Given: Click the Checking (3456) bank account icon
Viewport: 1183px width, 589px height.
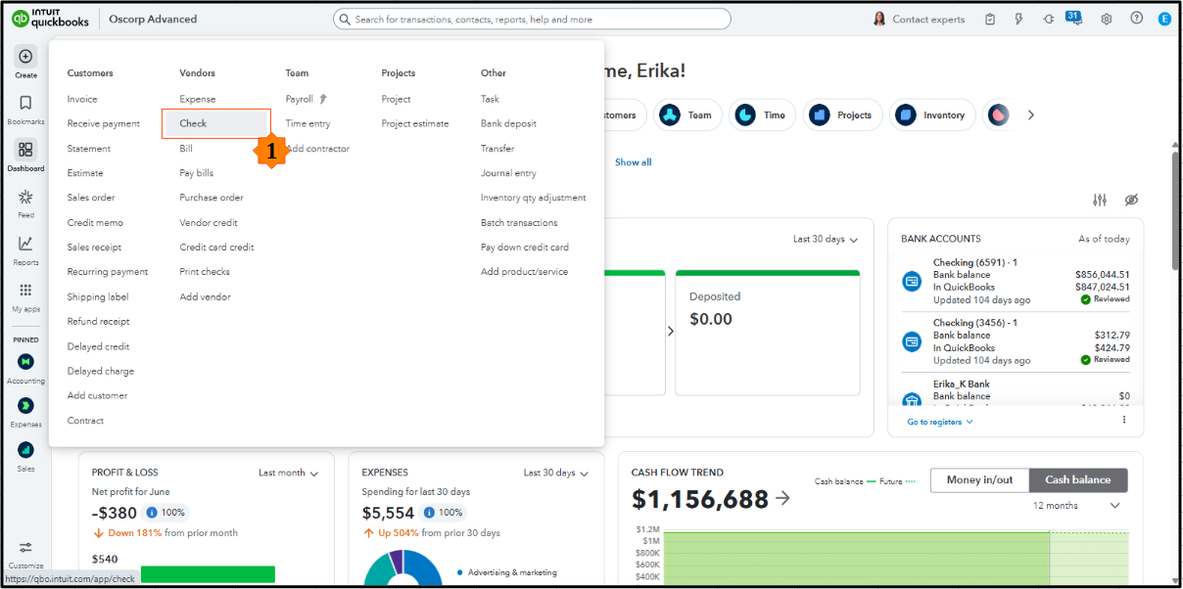Looking at the screenshot, I should 912,341.
